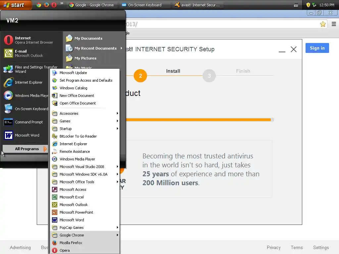This screenshot has height=254, width=339.
Task: Open Files and Settings Transfer Wizard
Action: 30,69
